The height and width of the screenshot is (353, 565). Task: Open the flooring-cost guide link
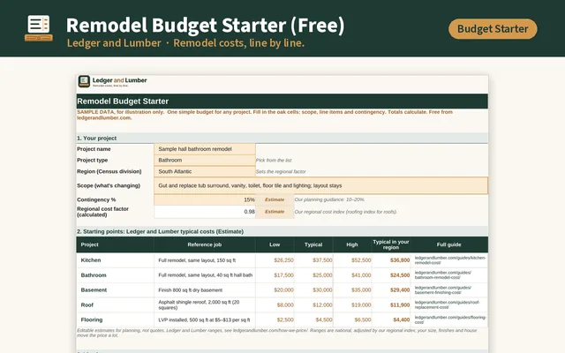(x=450, y=319)
